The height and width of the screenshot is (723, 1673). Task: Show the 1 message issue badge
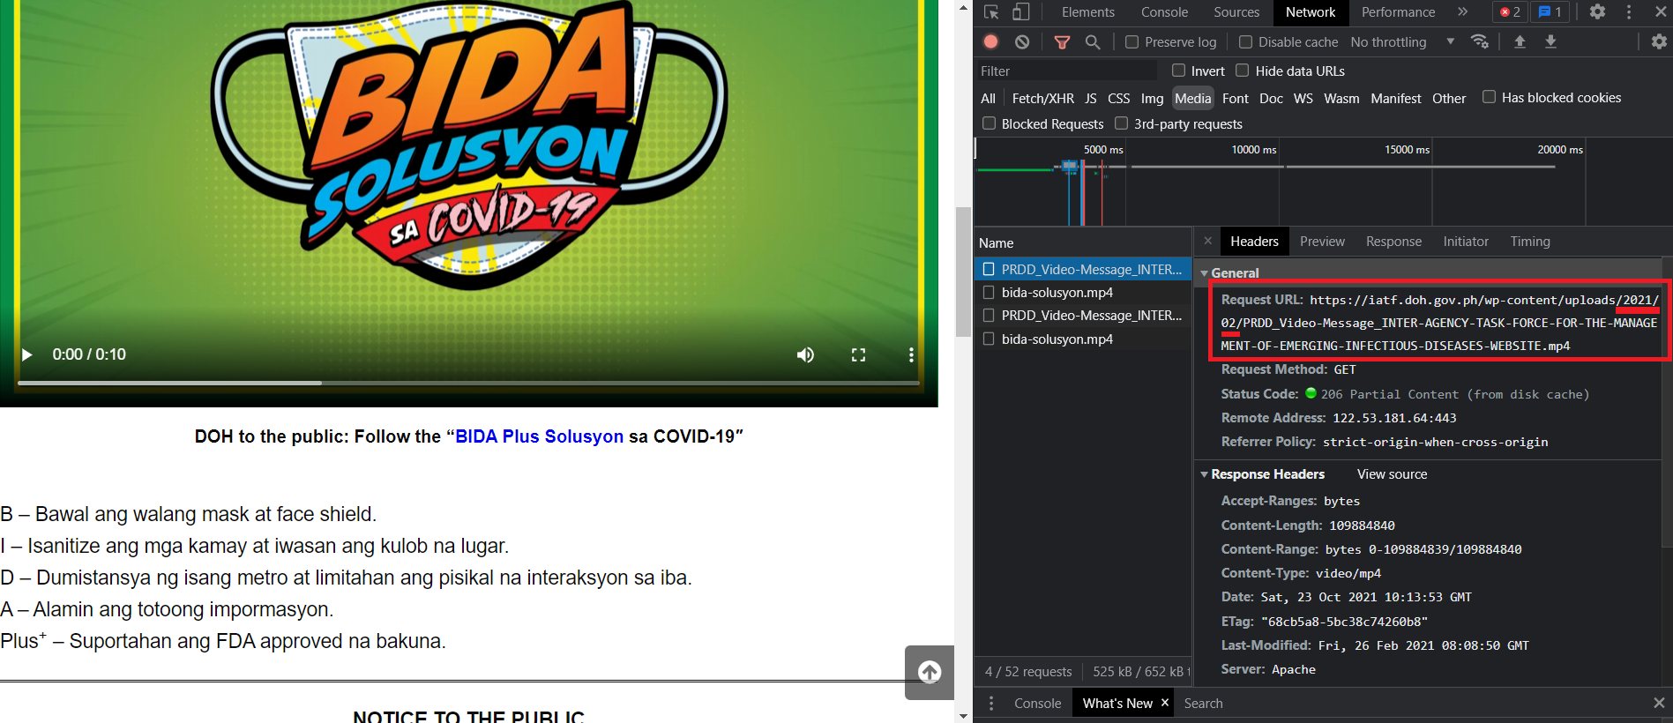pos(1550,12)
